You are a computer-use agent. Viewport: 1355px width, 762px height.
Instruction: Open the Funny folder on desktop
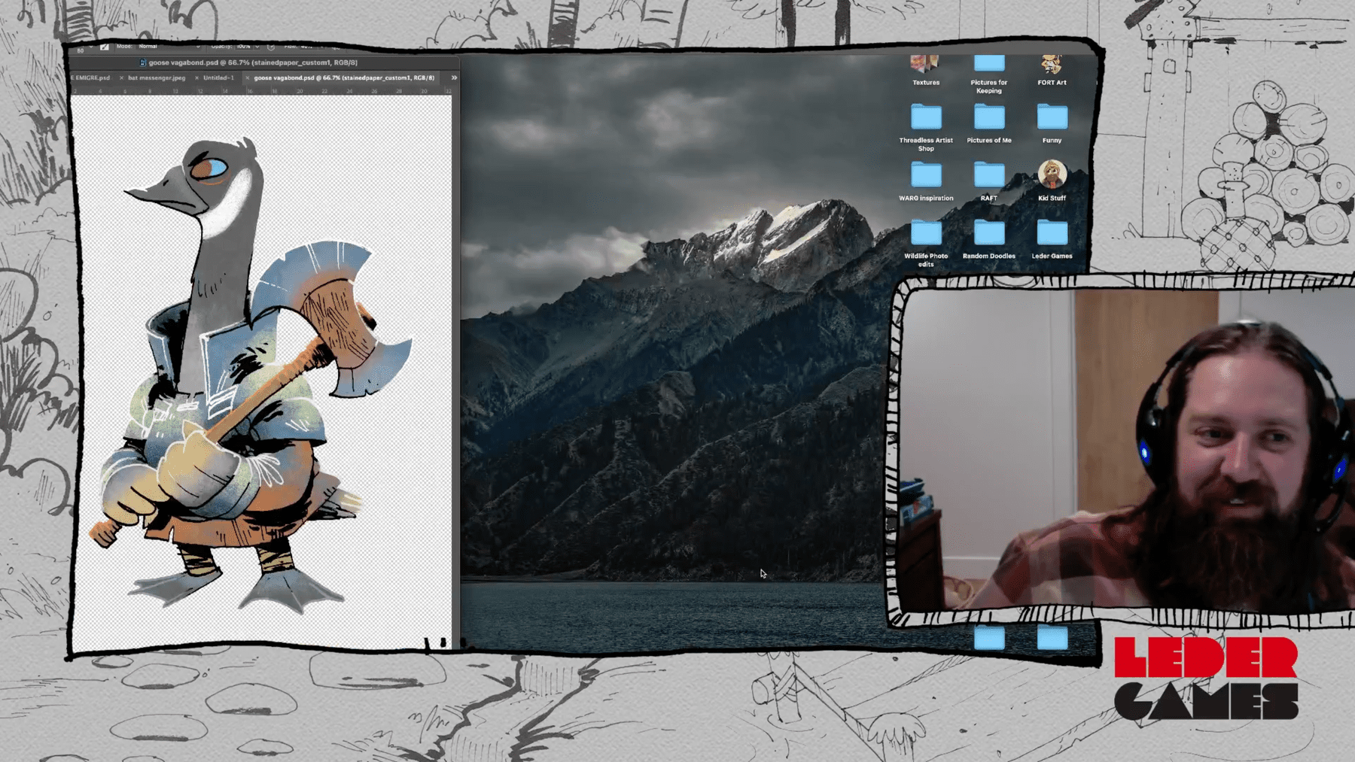pos(1052,118)
